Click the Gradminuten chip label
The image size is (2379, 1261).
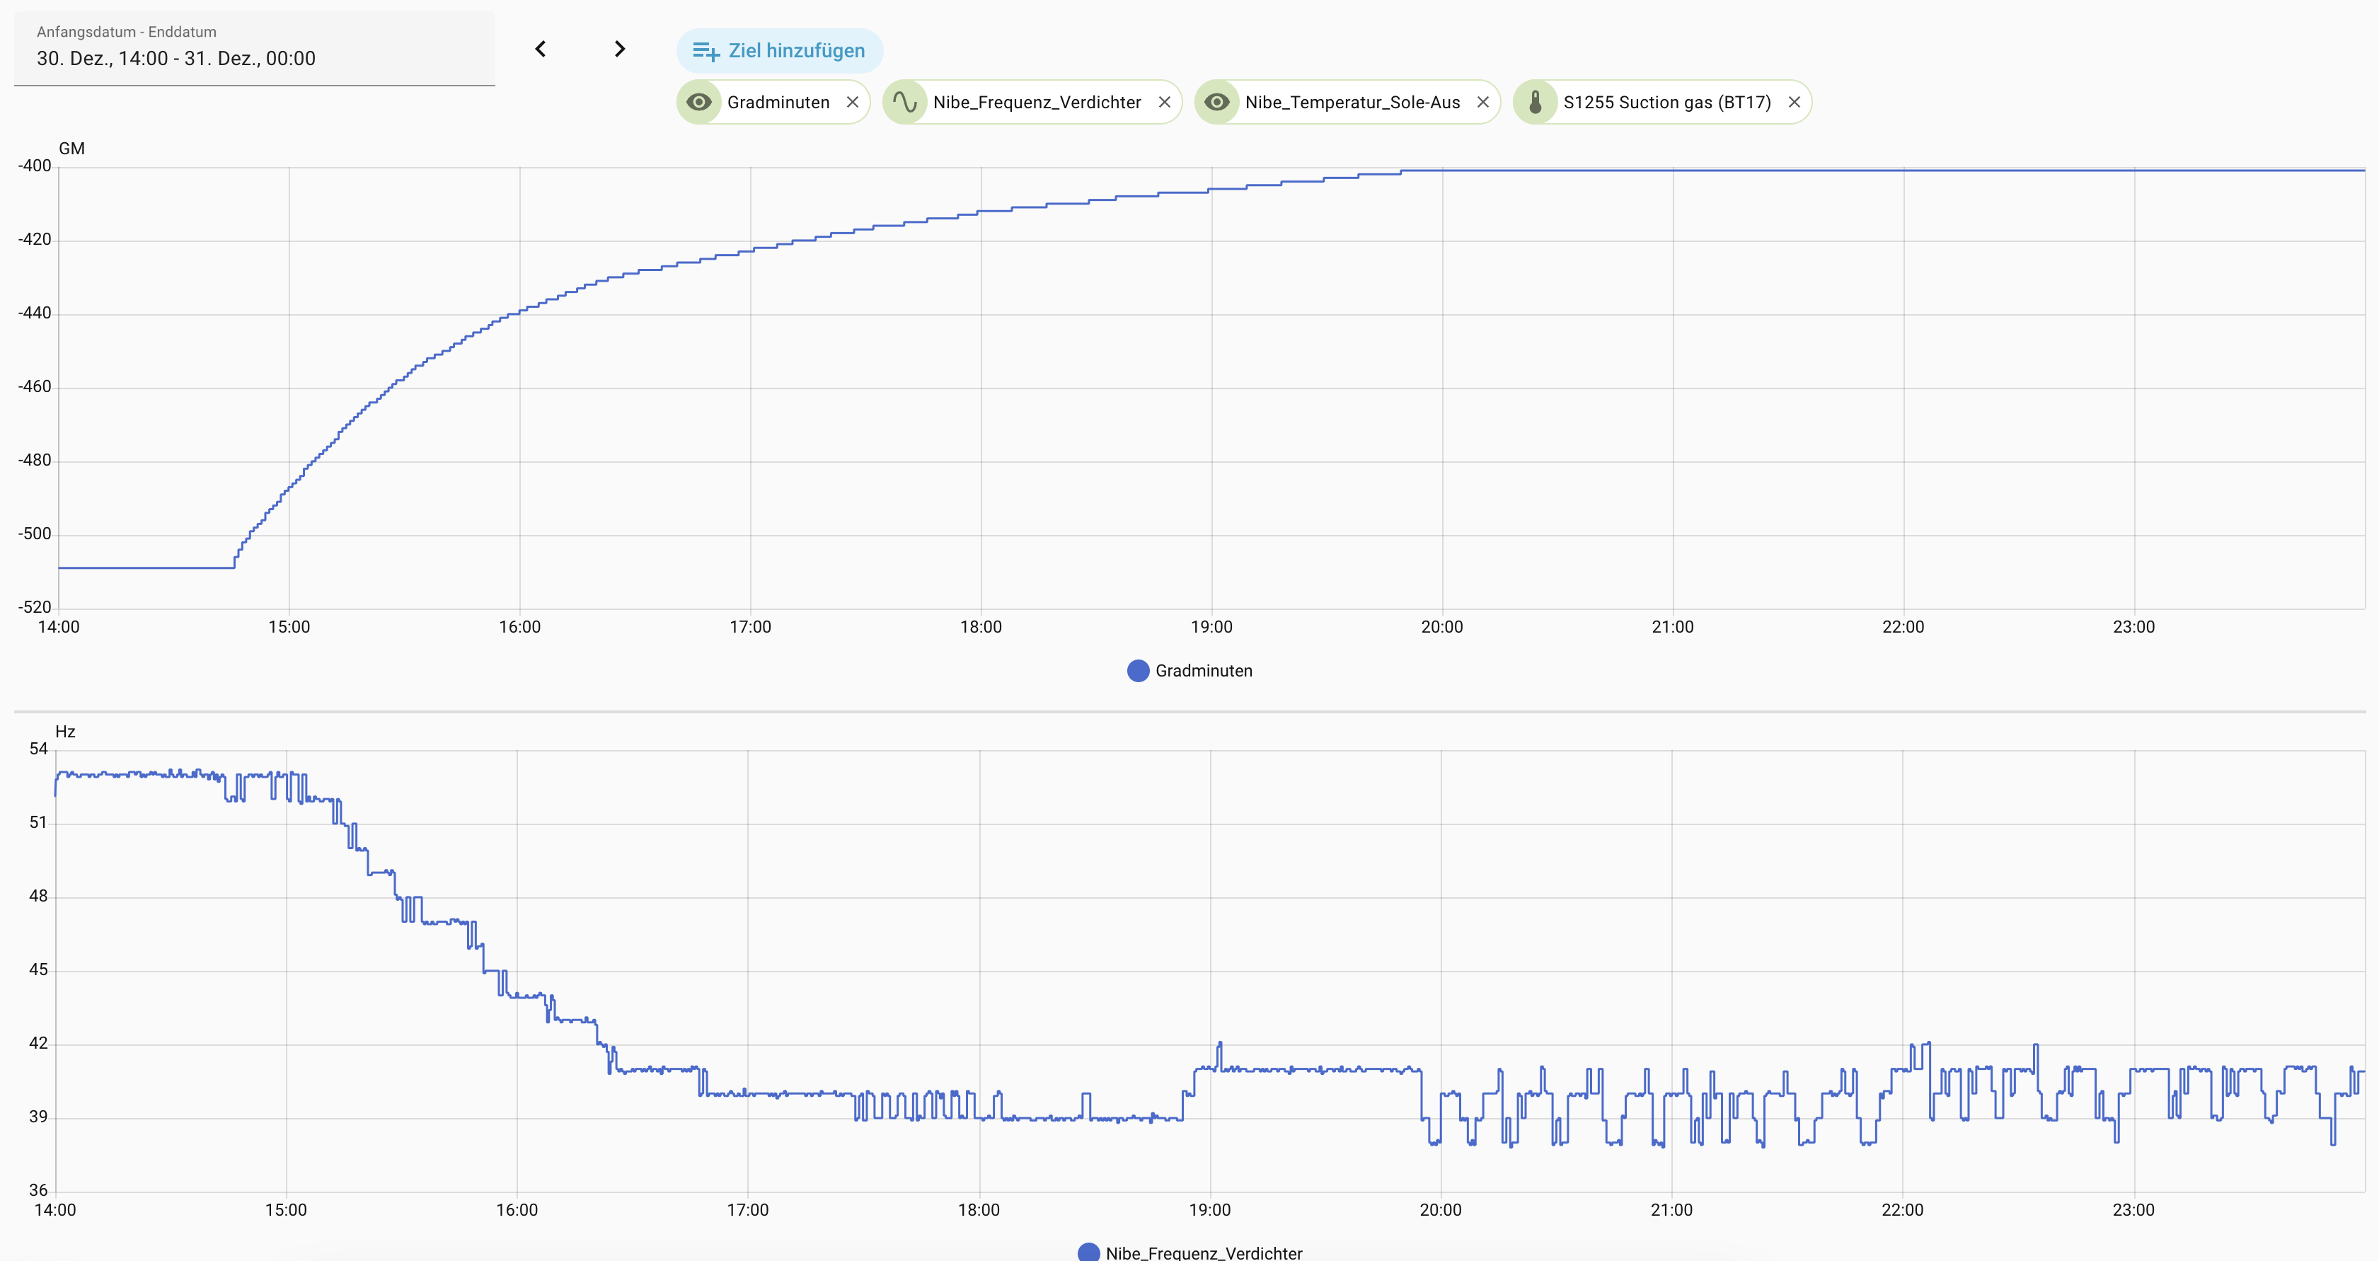click(778, 102)
